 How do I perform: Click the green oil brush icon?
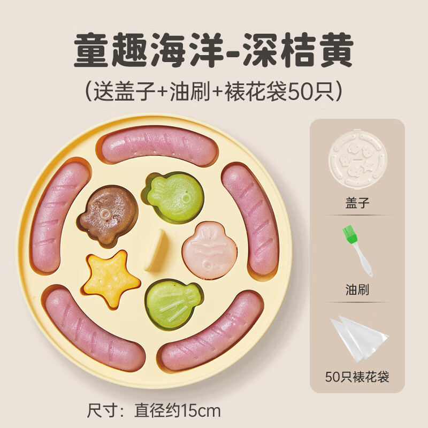point(357,250)
